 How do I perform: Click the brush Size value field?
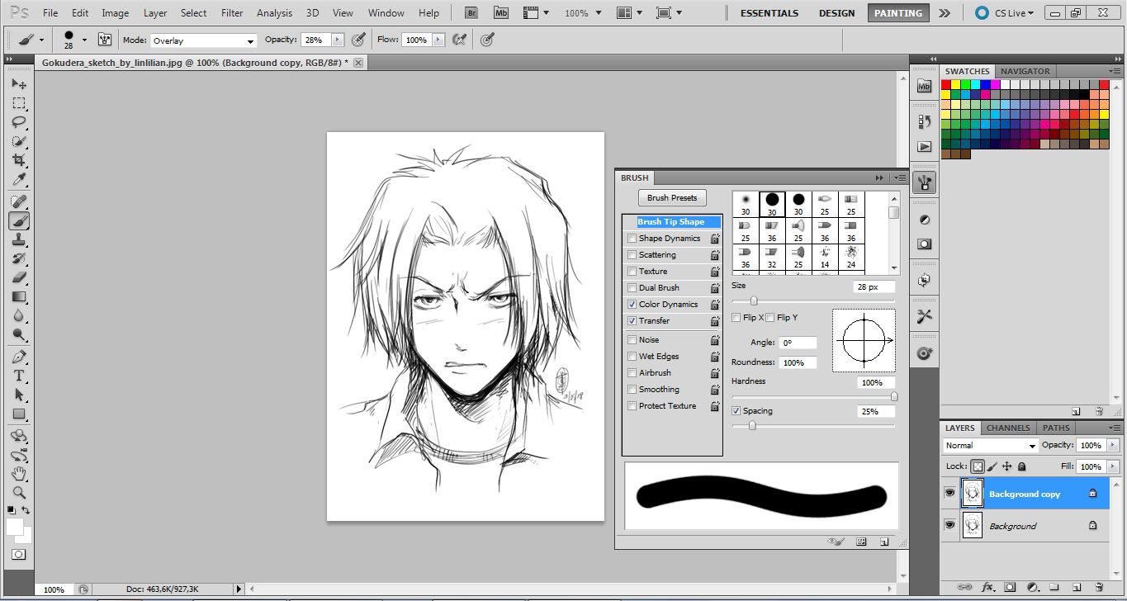[875, 286]
